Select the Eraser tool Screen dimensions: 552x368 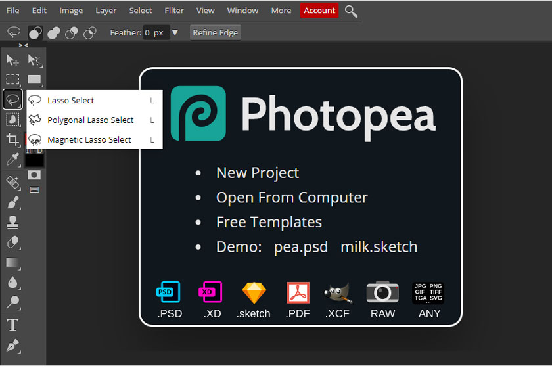[x=12, y=242]
